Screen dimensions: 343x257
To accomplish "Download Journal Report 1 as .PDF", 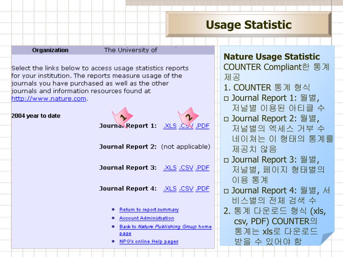I will pos(203,126).
